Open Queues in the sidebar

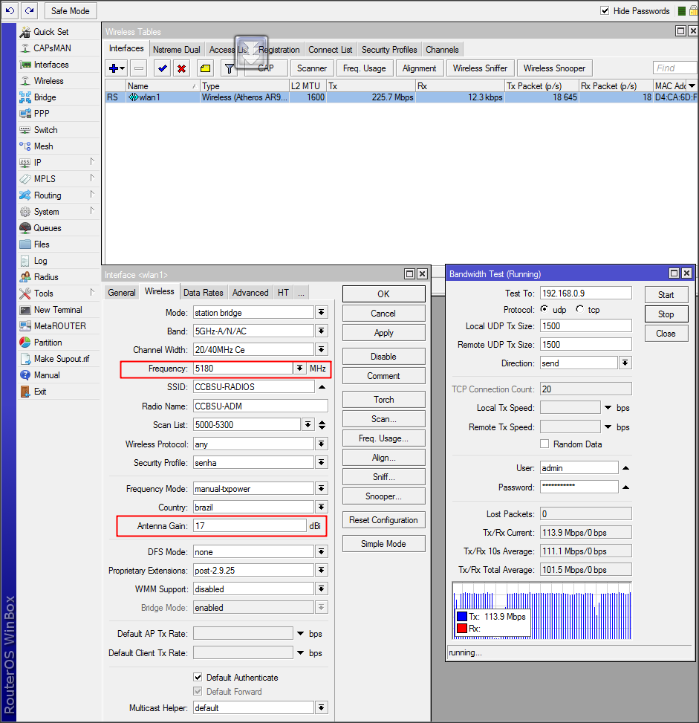coord(48,228)
